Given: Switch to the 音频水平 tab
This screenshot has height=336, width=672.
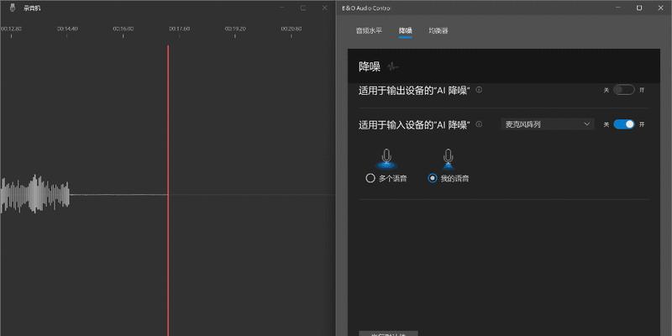Looking at the screenshot, I should (369, 31).
